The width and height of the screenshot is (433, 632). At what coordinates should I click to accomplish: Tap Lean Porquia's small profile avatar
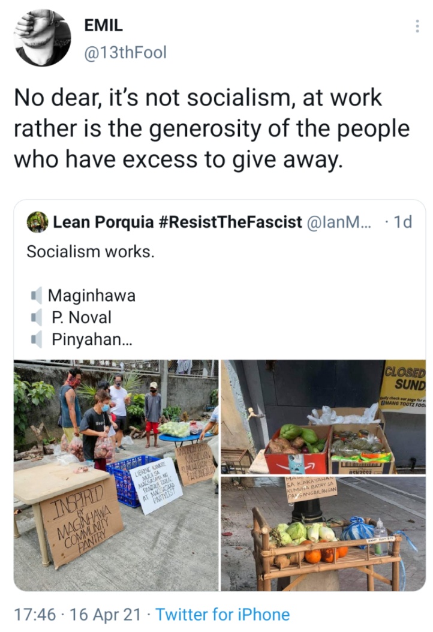pos(38,222)
